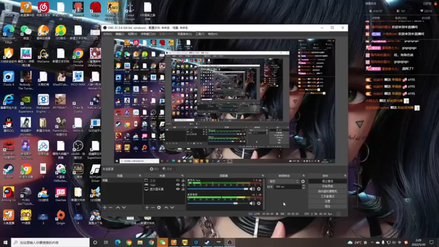Open the Windows Start menu

point(5,243)
